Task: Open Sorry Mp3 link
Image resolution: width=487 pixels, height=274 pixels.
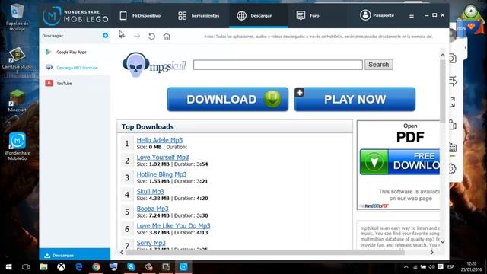Action: [x=151, y=243]
